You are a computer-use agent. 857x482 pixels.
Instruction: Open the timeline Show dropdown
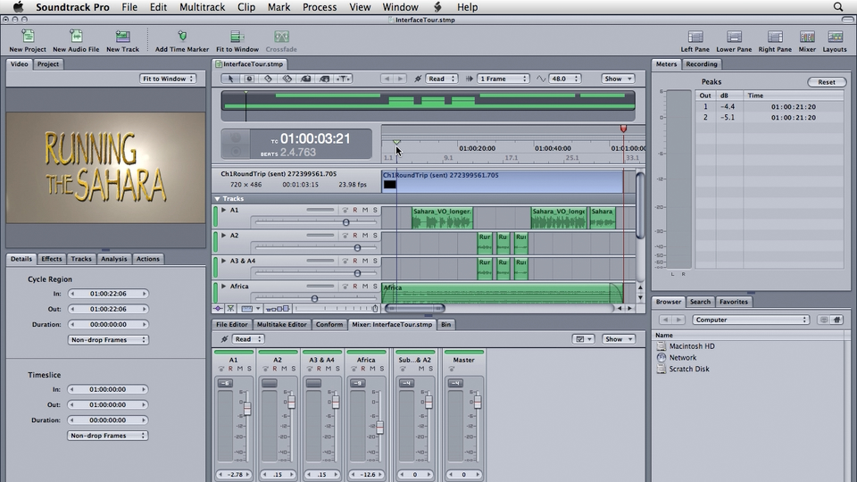[x=618, y=79]
